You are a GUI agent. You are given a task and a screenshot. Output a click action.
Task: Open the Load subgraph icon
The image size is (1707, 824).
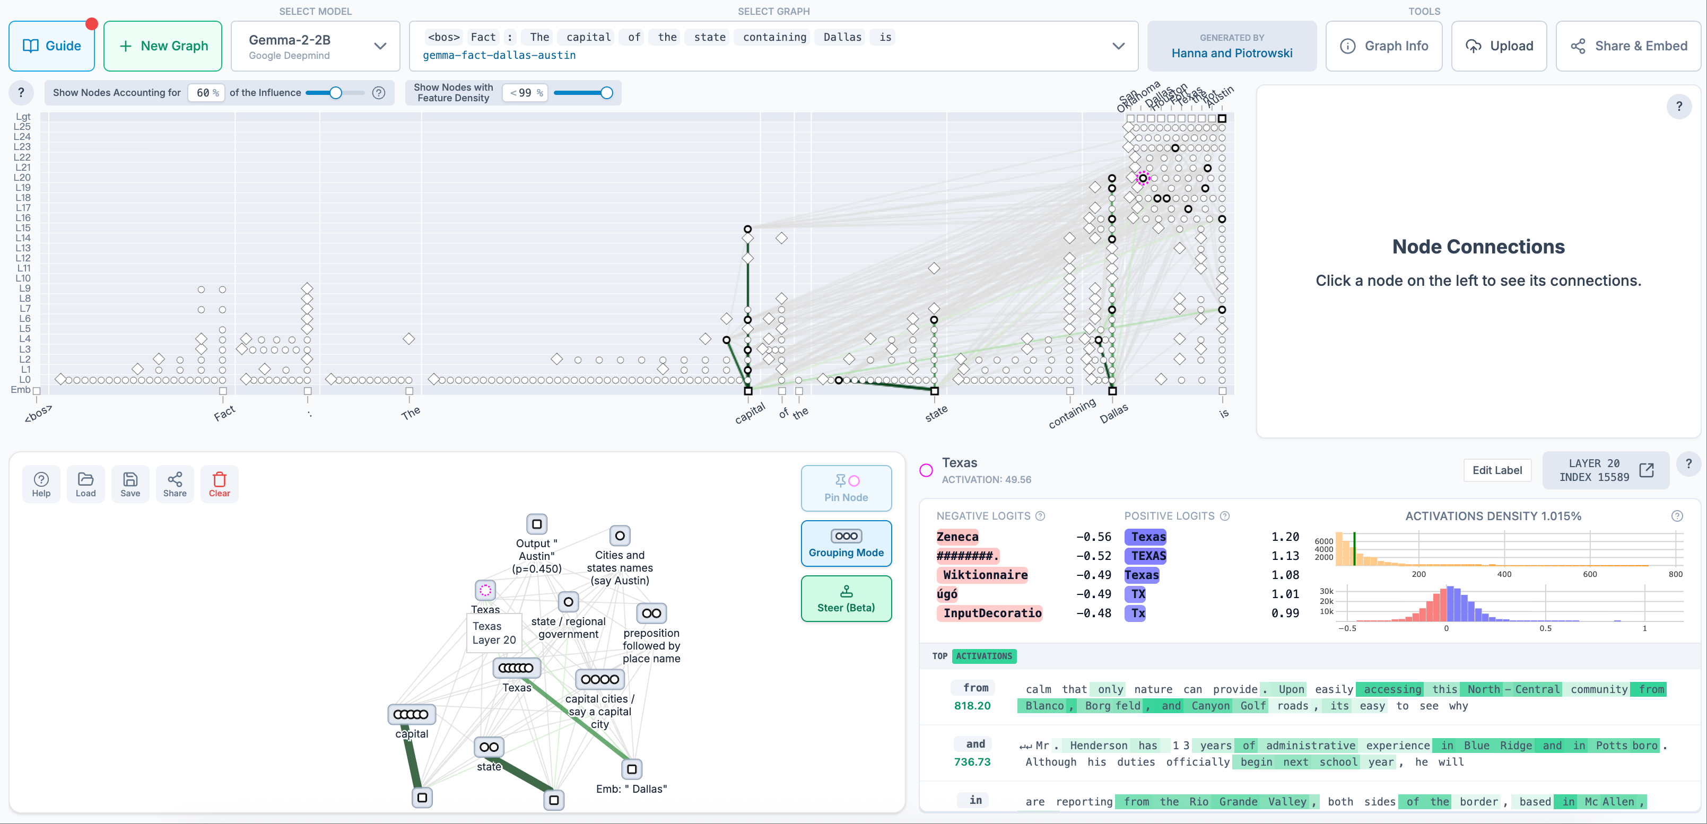click(85, 484)
